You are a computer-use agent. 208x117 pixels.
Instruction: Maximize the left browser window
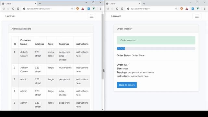[x=93, y=2]
